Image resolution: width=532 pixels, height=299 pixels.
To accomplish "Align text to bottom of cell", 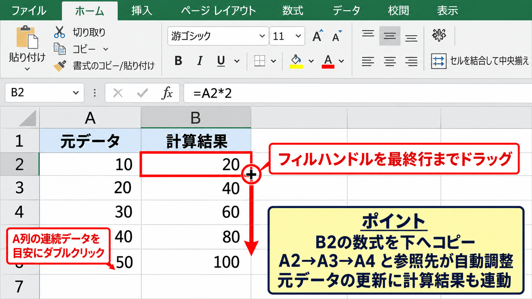I will pyautogui.click(x=411, y=38).
